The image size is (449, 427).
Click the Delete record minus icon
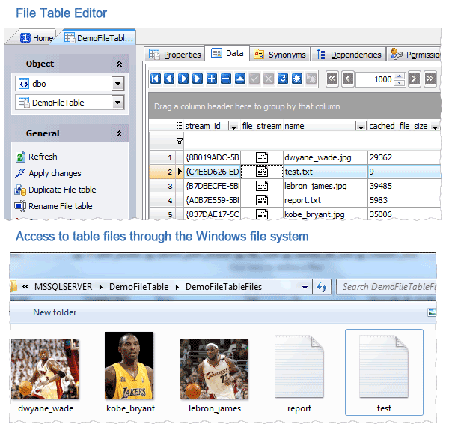pyautogui.click(x=226, y=79)
